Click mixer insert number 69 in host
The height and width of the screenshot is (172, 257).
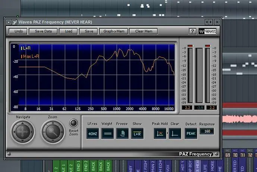pos(228,155)
